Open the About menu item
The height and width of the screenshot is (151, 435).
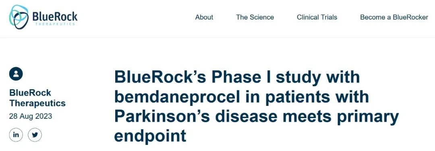coord(204,17)
